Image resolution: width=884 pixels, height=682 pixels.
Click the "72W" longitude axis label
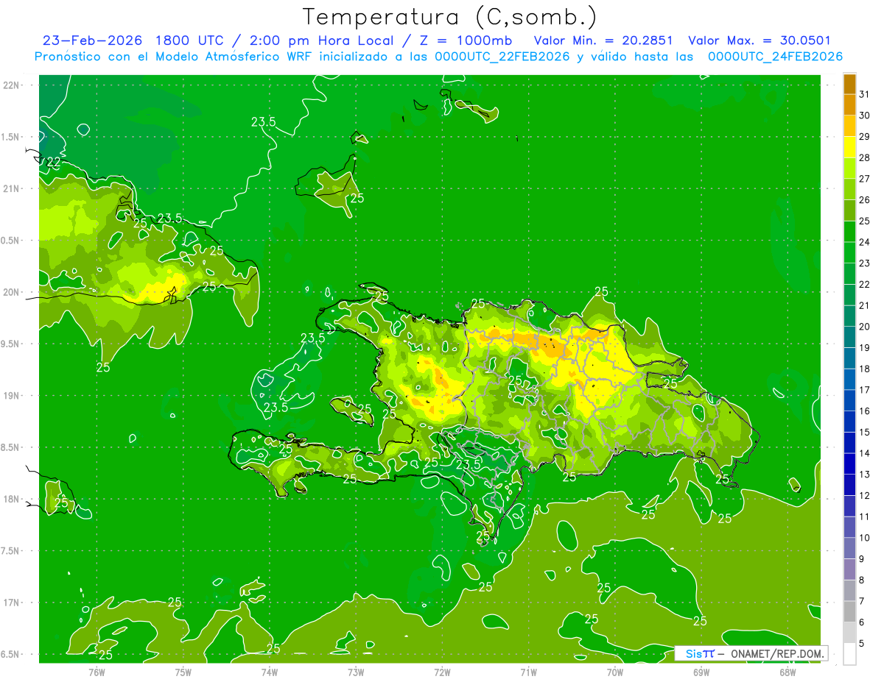[x=442, y=672]
